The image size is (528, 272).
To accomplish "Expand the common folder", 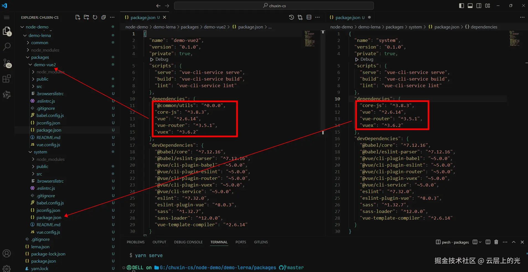I will (28, 43).
